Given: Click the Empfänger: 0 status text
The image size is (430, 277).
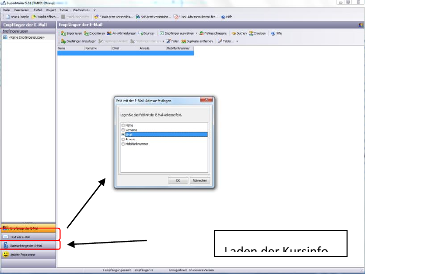Looking at the screenshot, I should 144,270.
